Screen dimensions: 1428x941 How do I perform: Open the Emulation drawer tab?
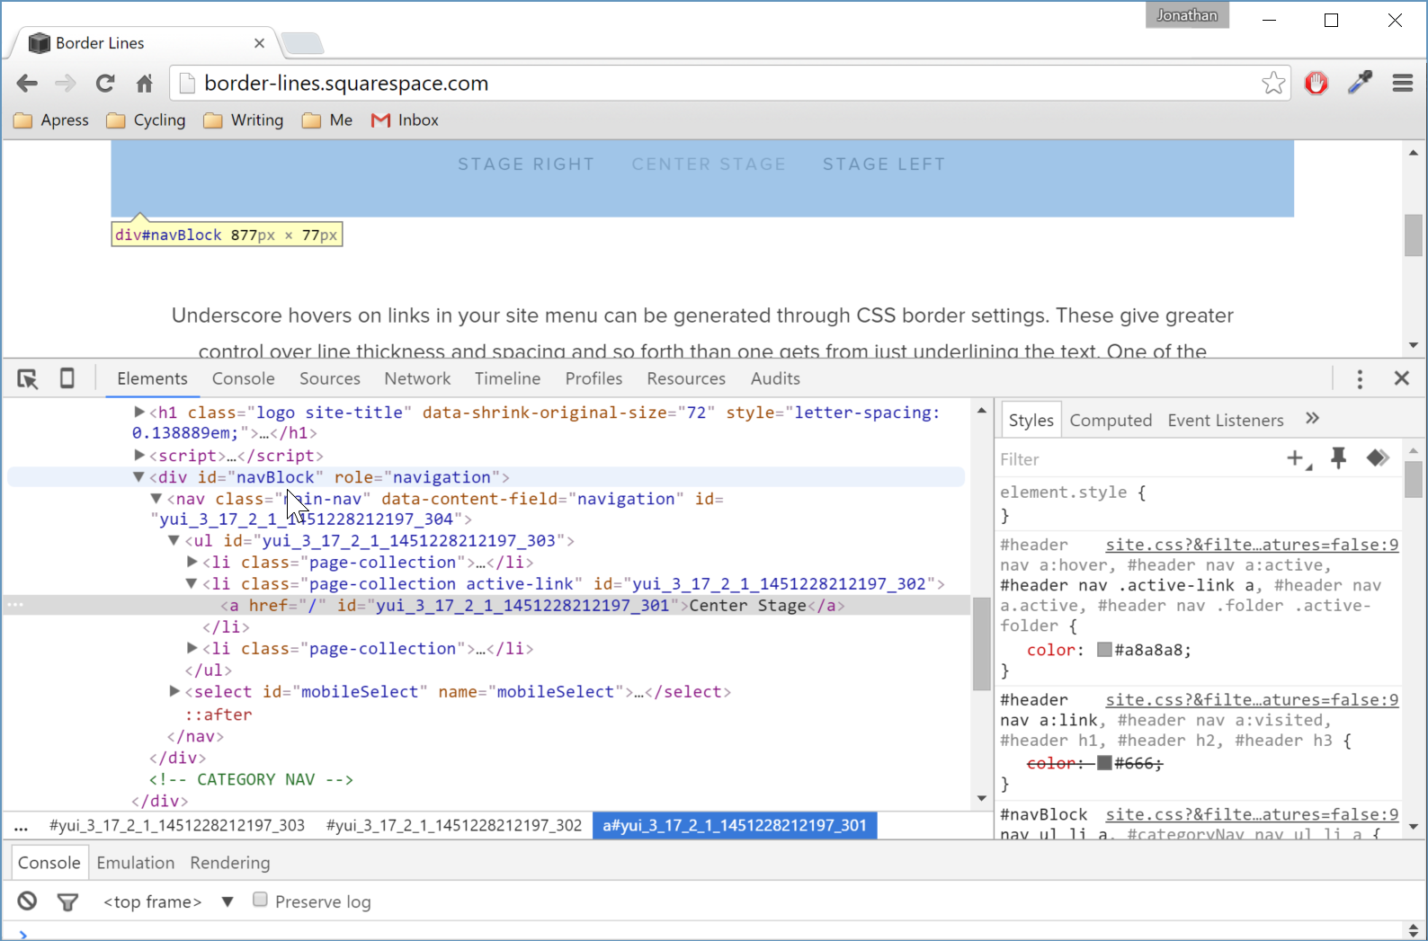(x=136, y=863)
